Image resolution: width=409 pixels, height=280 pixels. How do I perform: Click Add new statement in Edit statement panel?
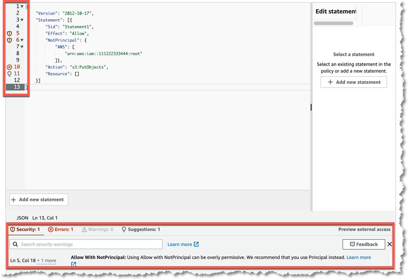click(x=354, y=82)
